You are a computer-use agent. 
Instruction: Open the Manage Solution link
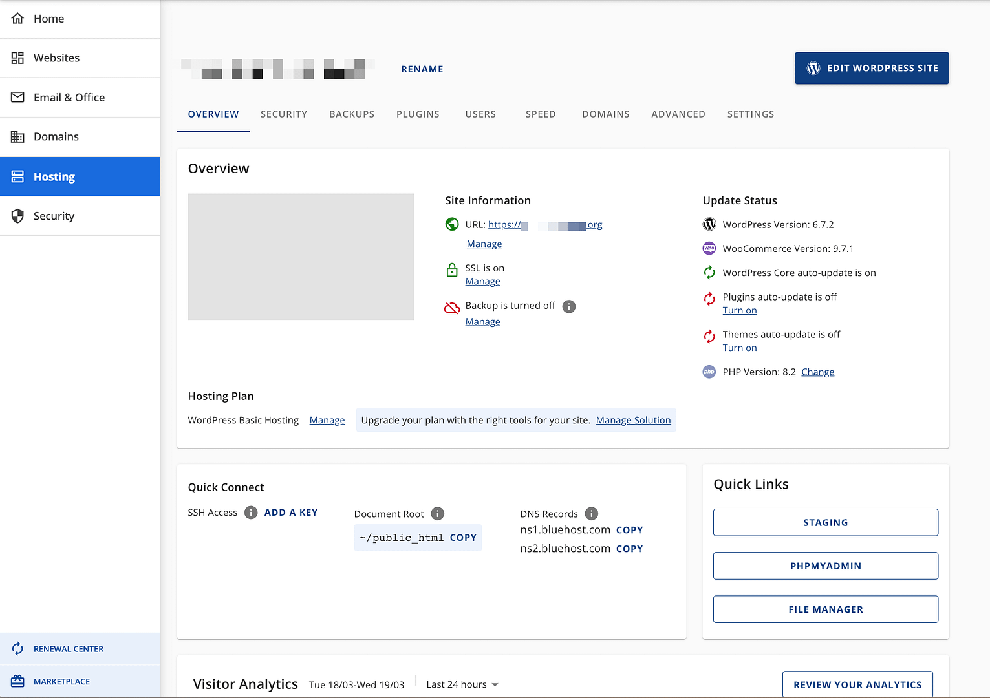coord(634,420)
